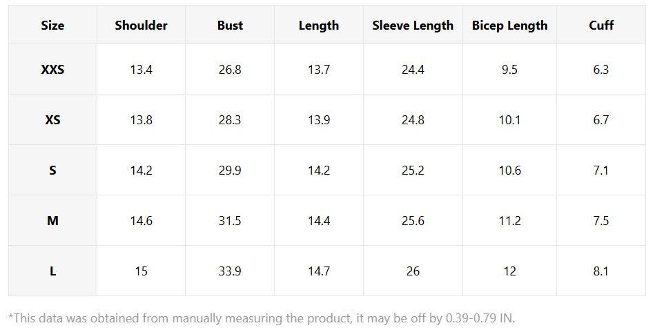
Task: Click the manual measurement disclaimer footnote
Action: (262, 318)
